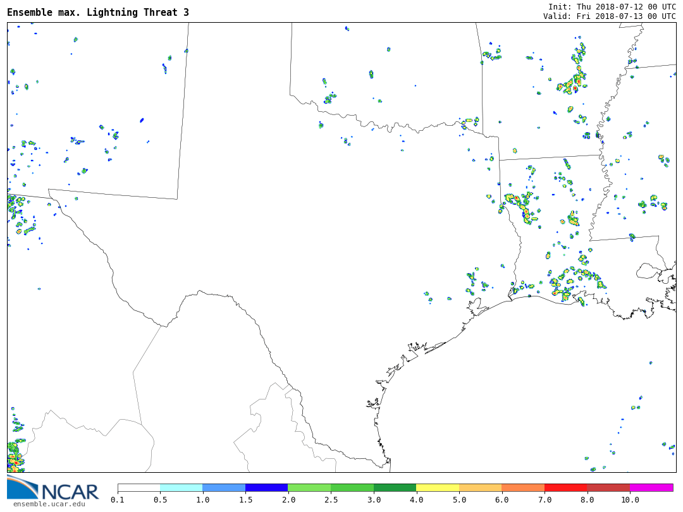The height and width of the screenshot is (512, 683).
Task: Open the ensemble.ucar.edu link
Action: click(x=49, y=504)
